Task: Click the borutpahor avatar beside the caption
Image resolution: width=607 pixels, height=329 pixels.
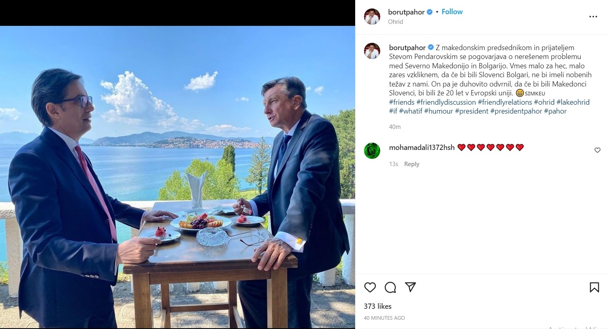Action: (372, 51)
